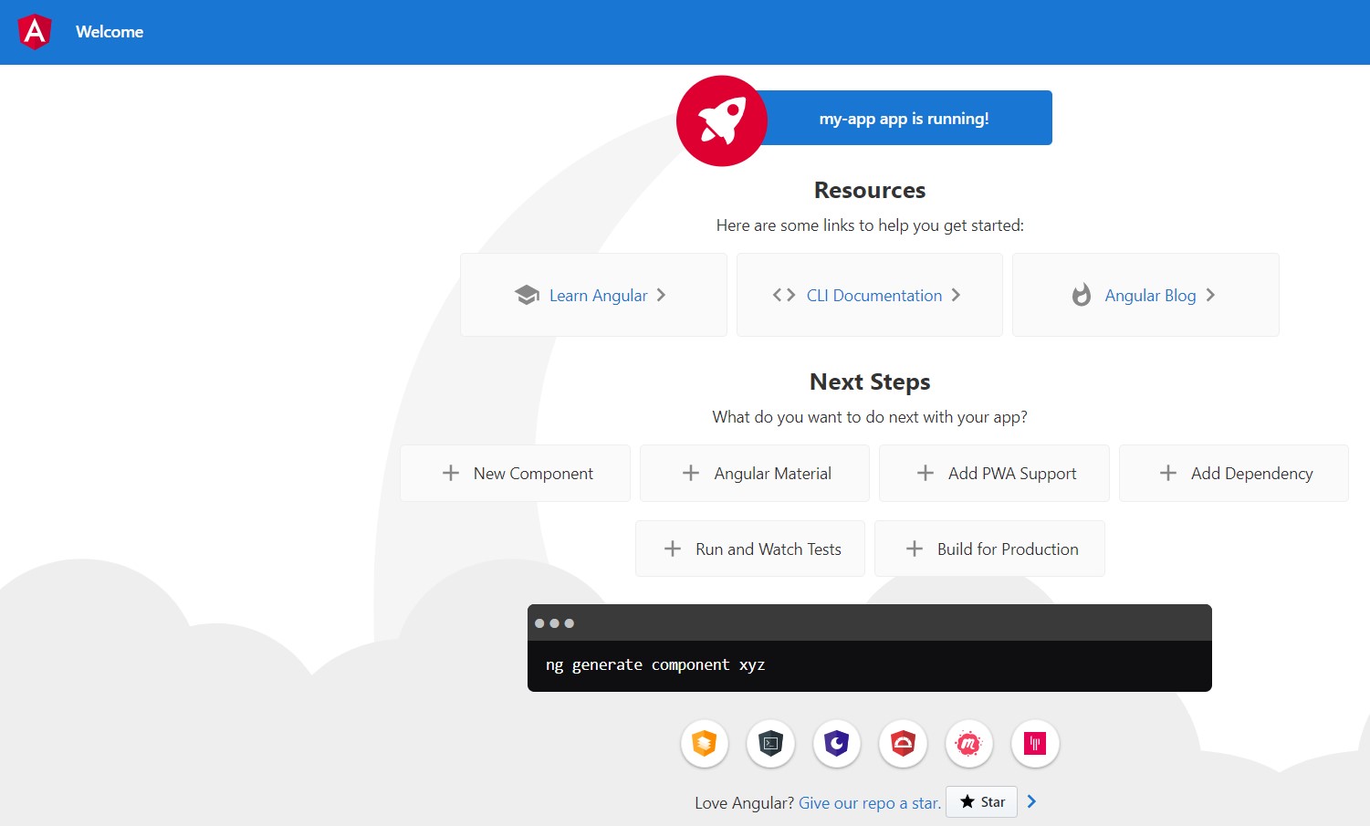Open the orange Angular Animations shield icon

click(x=705, y=744)
